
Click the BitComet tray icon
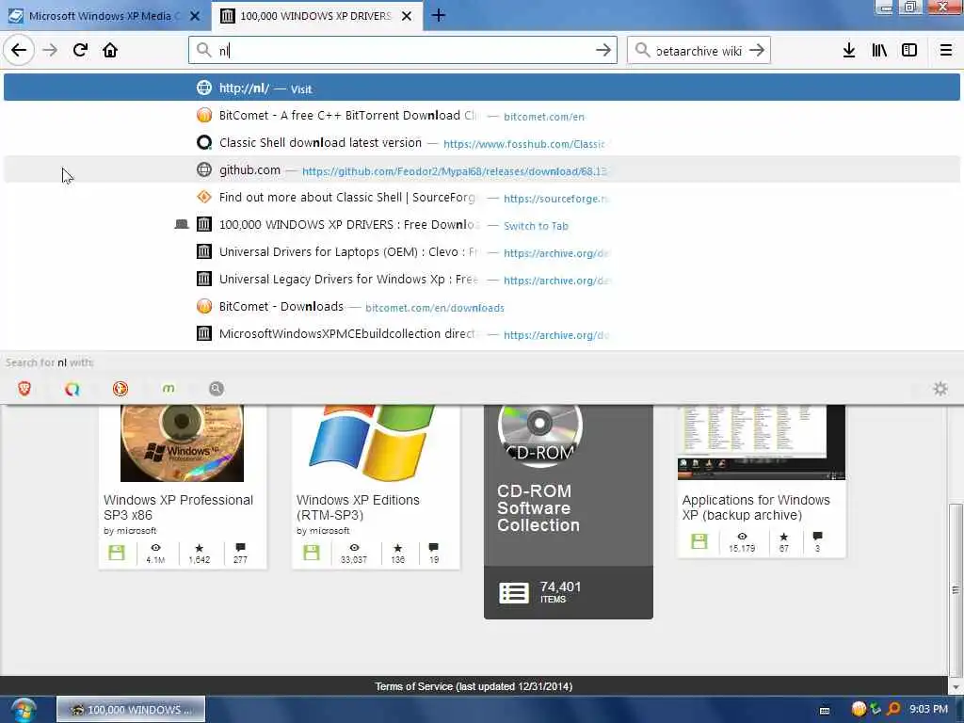click(x=859, y=709)
